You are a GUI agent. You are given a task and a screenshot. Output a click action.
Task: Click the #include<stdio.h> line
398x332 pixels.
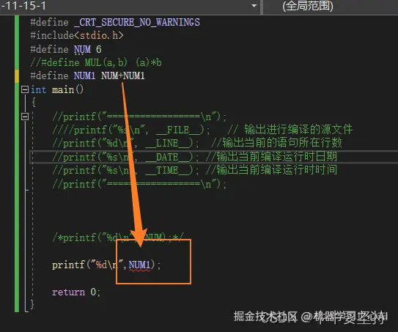(77, 35)
